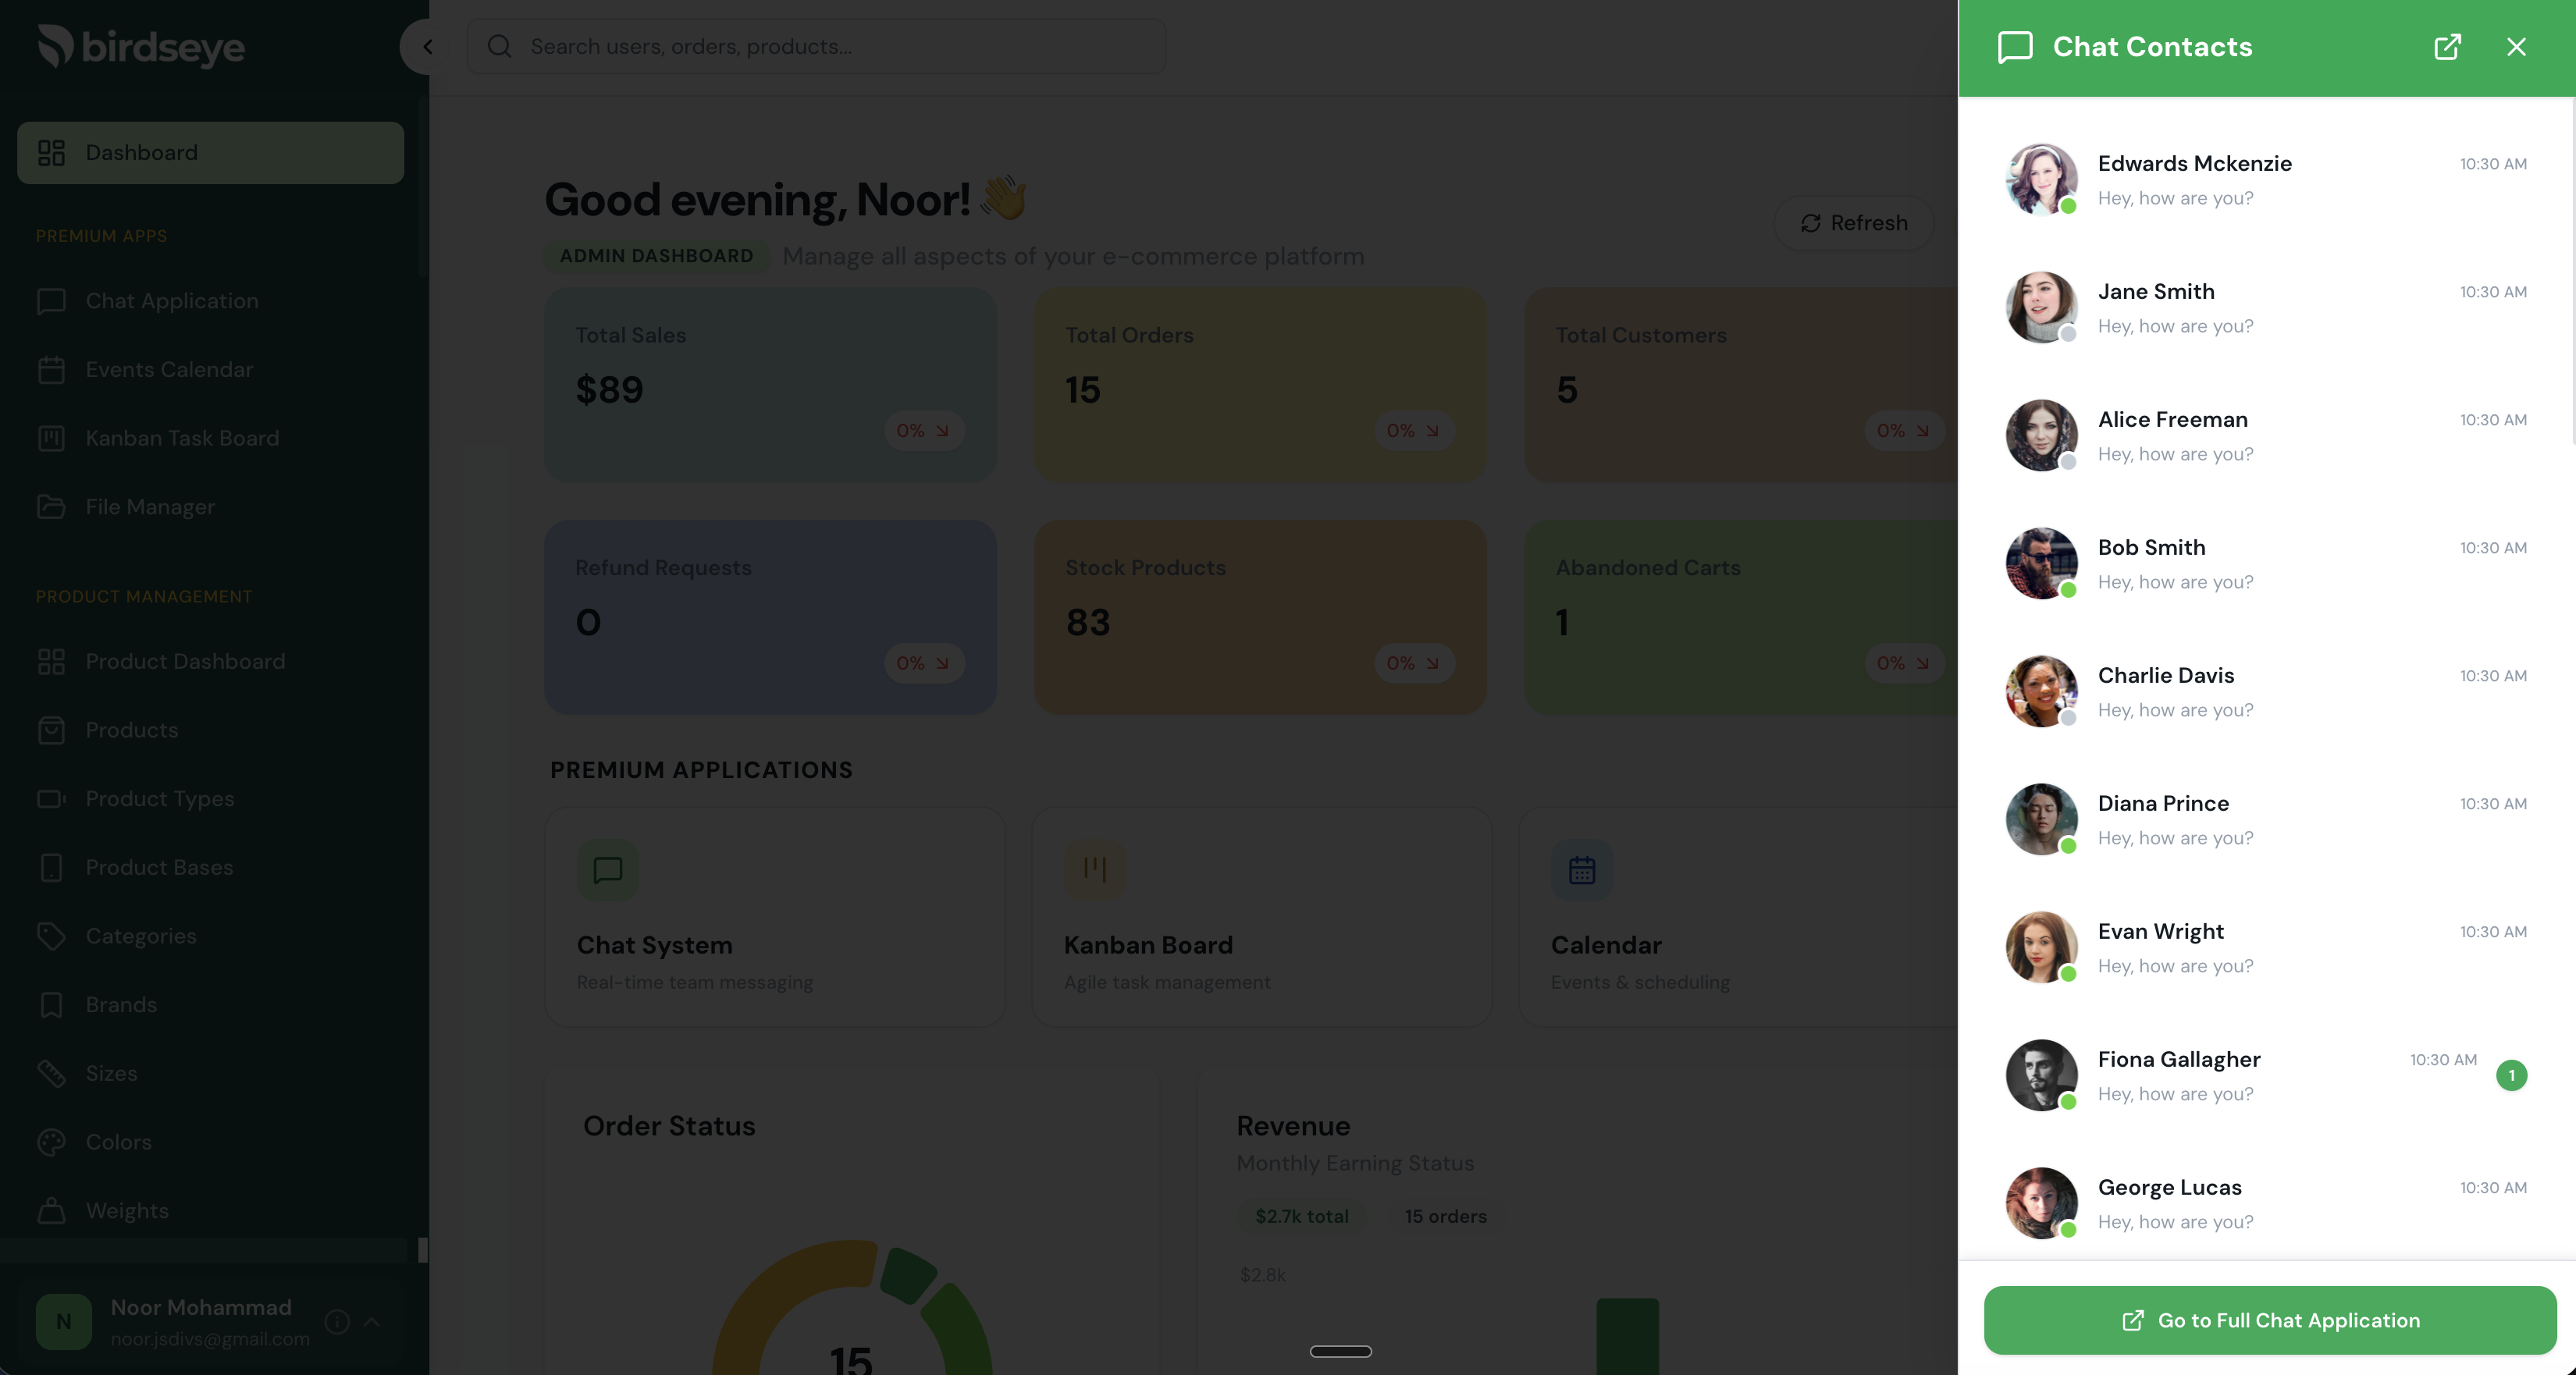Select Alice Freeman avatar
Image resolution: width=2576 pixels, height=1375 pixels.
click(2041, 435)
